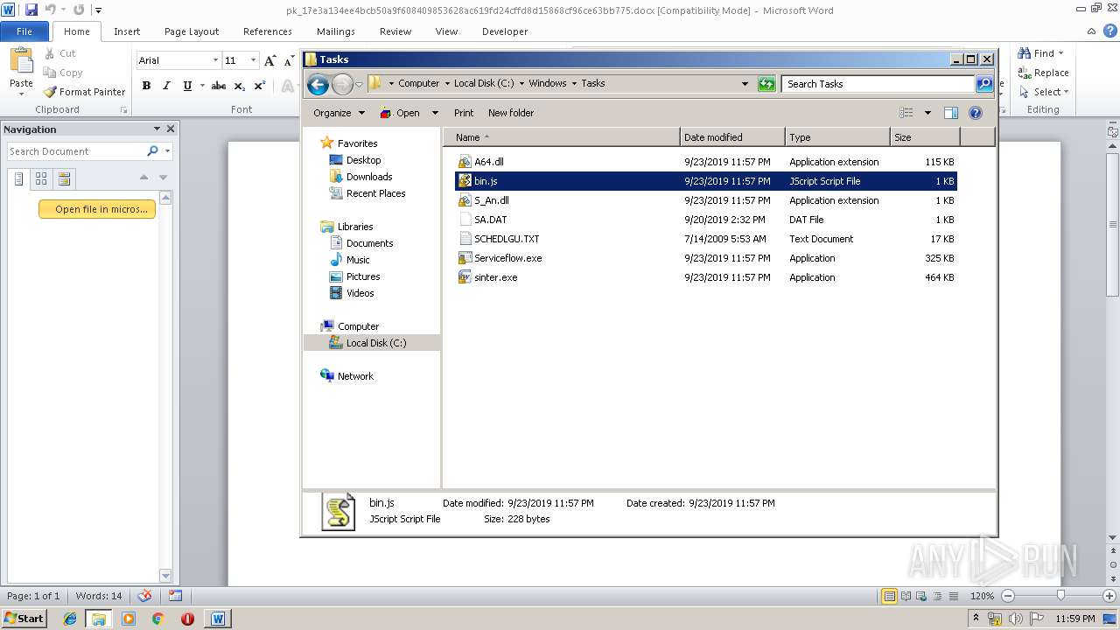Open Network in the navigation tree
Image resolution: width=1120 pixels, height=630 pixels.
click(x=355, y=376)
